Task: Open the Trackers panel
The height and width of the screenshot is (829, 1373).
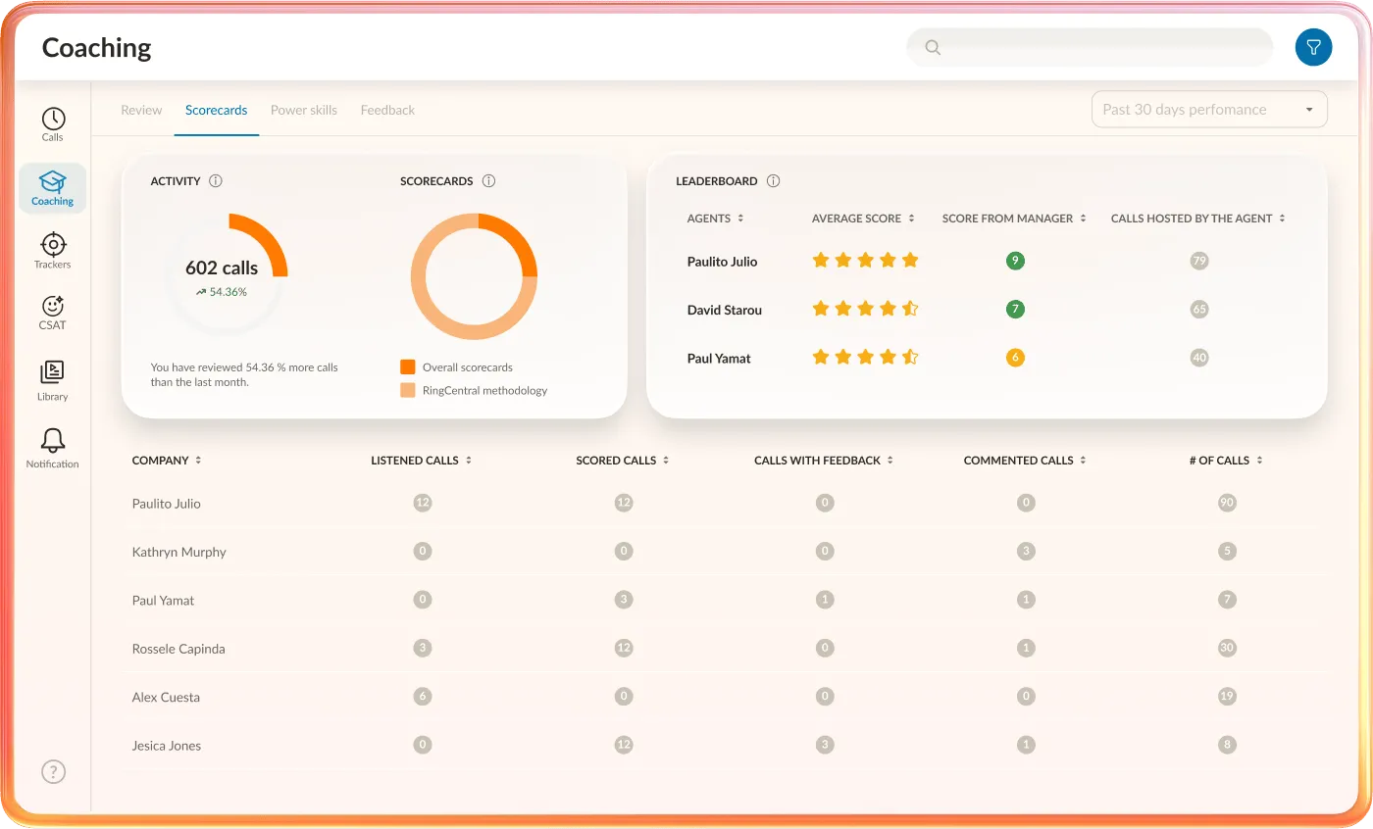Action: [52, 251]
